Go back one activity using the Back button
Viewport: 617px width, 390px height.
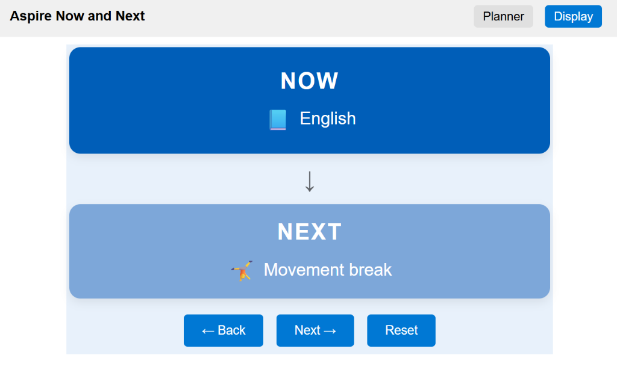pos(223,330)
